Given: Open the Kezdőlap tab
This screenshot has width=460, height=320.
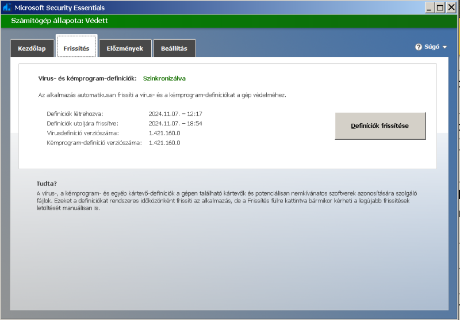Looking at the screenshot, I should click(x=32, y=48).
